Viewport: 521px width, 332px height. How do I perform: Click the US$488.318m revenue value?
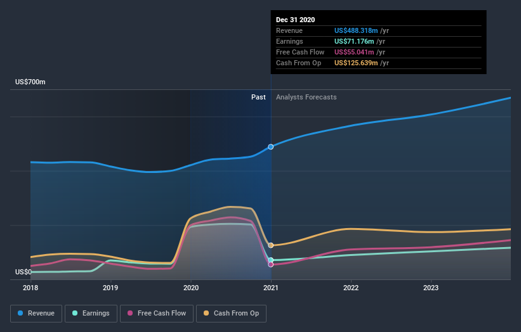coord(356,30)
